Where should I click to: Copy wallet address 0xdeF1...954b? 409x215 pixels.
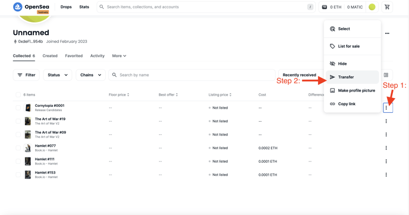tap(30, 42)
